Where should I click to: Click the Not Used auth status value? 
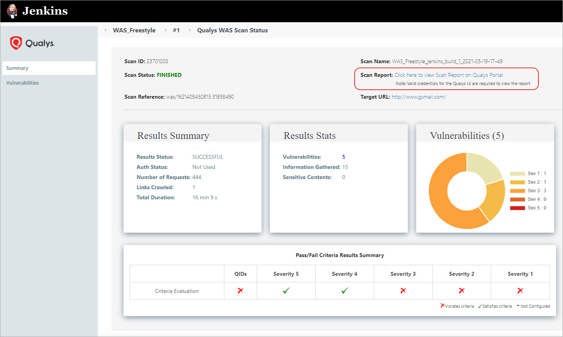[x=204, y=167]
